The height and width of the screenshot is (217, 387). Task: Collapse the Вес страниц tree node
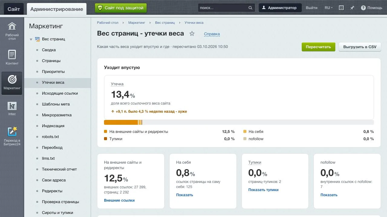click(x=31, y=39)
